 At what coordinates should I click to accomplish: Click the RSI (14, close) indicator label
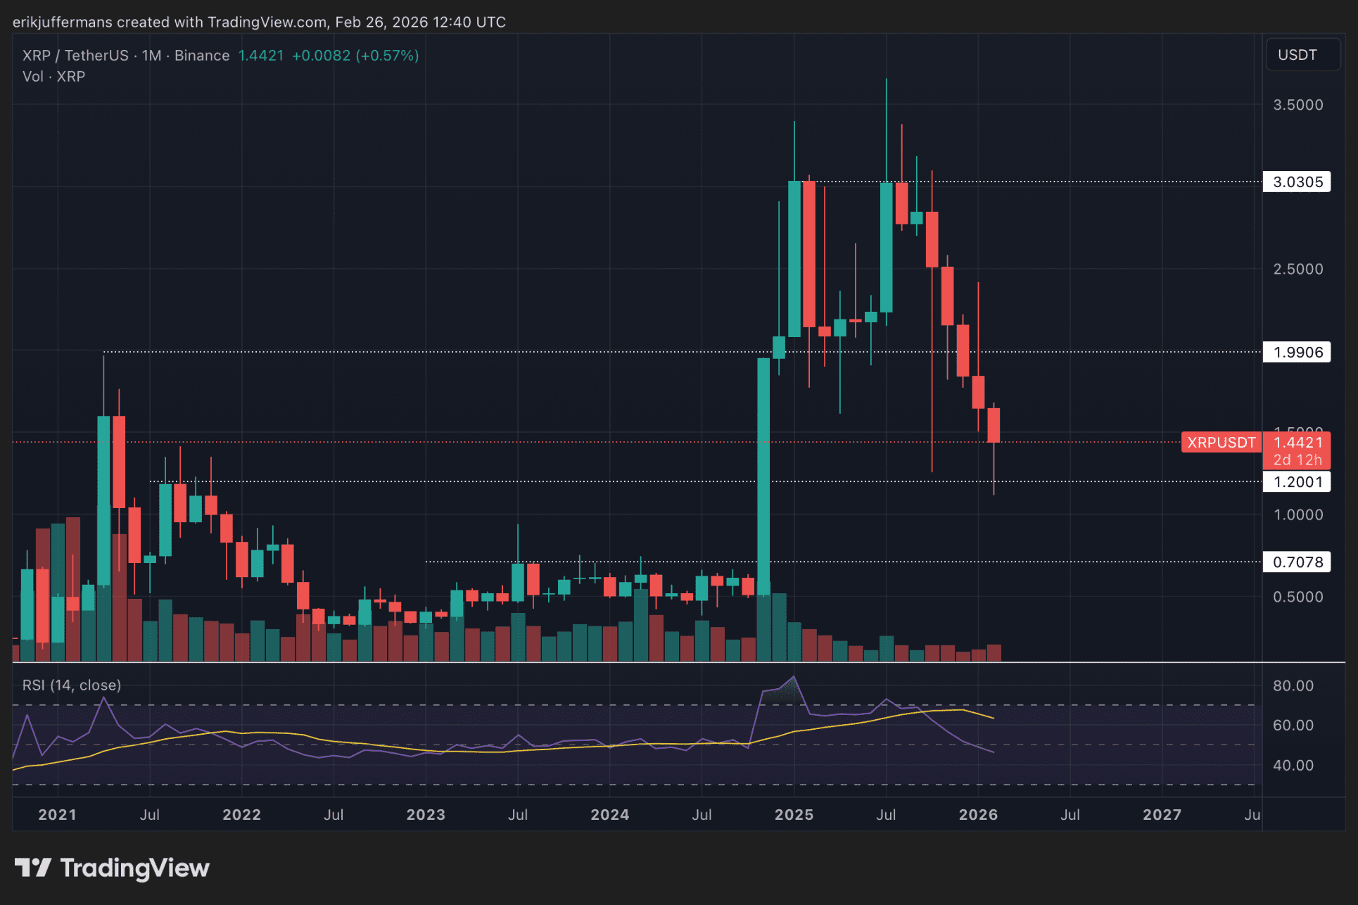(x=72, y=685)
